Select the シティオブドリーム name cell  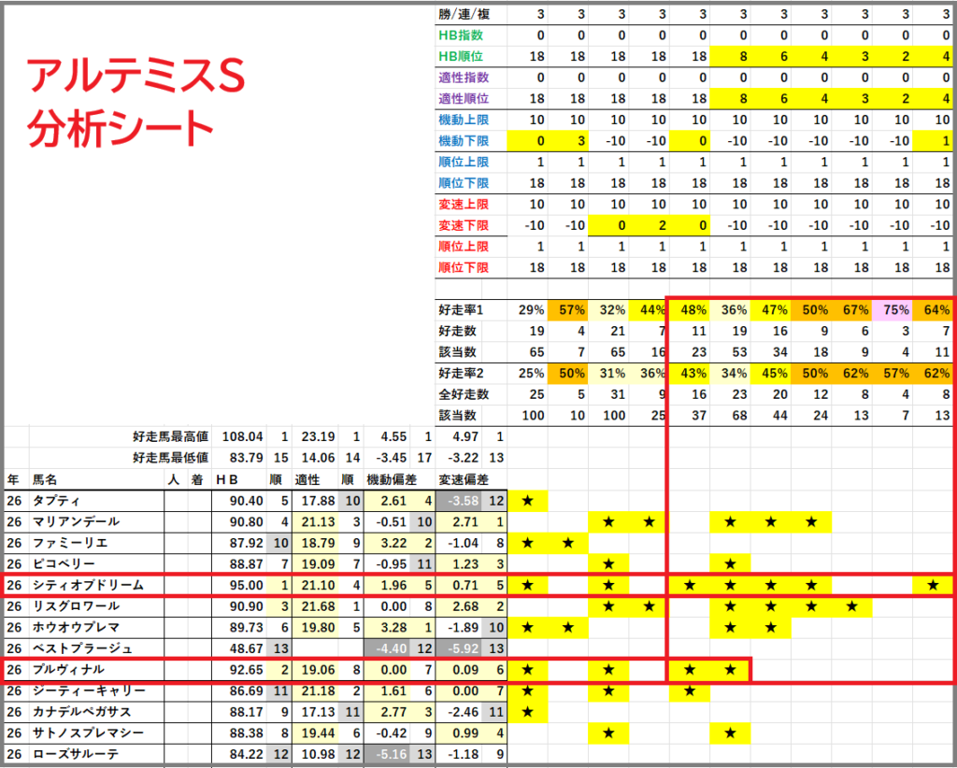pos(96,585)
